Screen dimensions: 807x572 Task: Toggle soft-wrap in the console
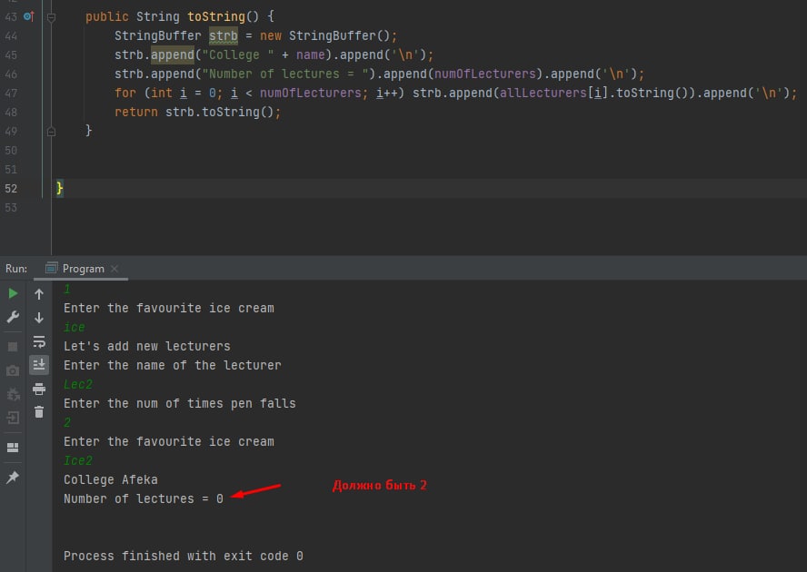point(39,341)
